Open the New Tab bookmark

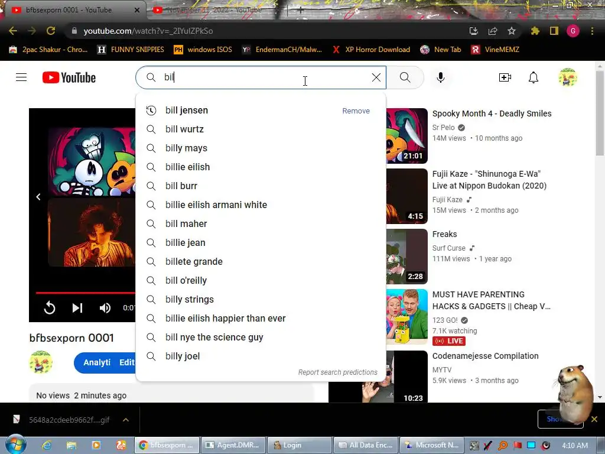[441, 50]
